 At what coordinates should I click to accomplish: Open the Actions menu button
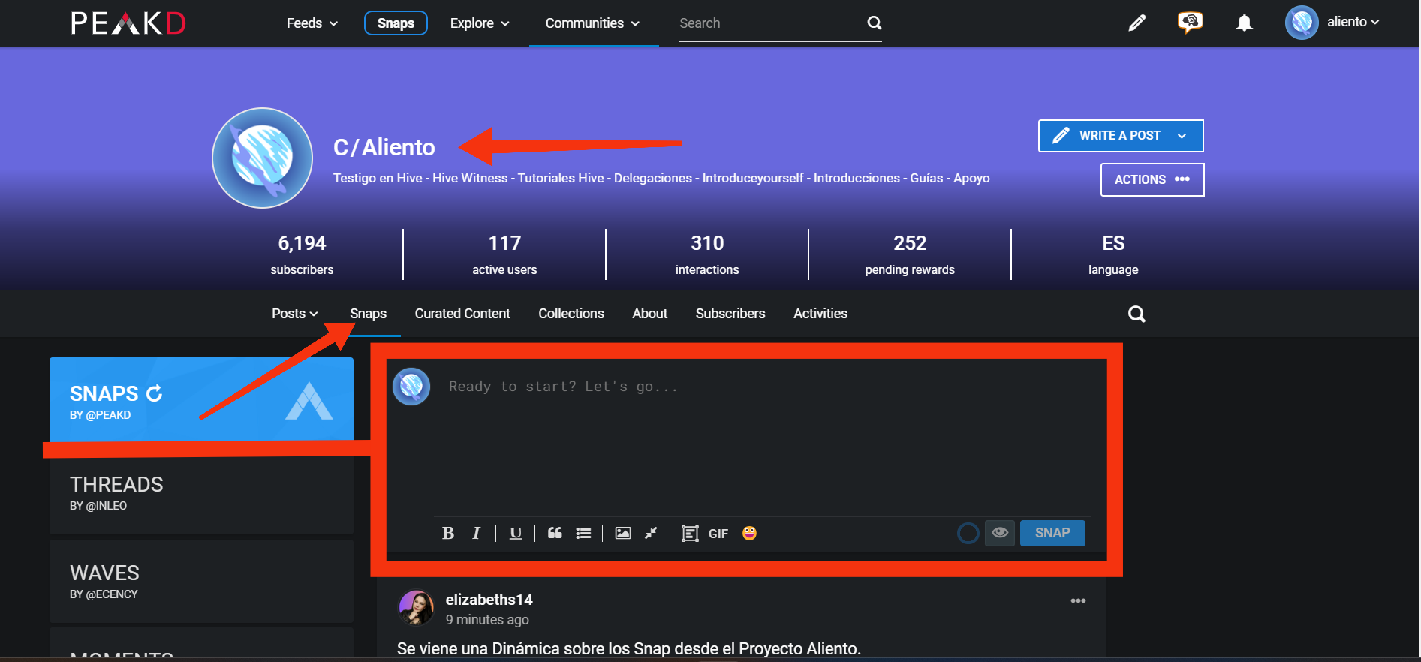coord(1152,179)
